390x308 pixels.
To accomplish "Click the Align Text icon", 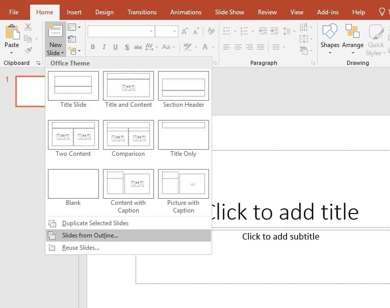I will [304, 39].
